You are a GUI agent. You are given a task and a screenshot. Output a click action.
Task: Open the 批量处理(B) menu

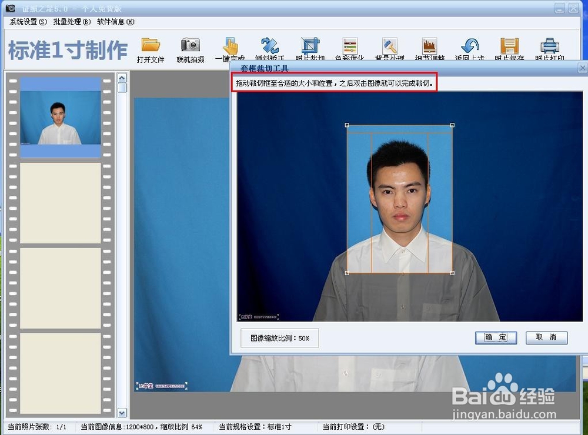[72, 22]
